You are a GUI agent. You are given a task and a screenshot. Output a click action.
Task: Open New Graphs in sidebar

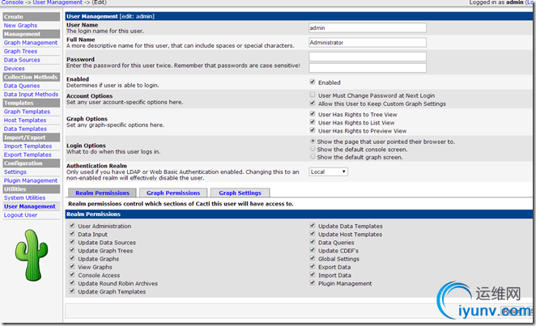[20, 25]
